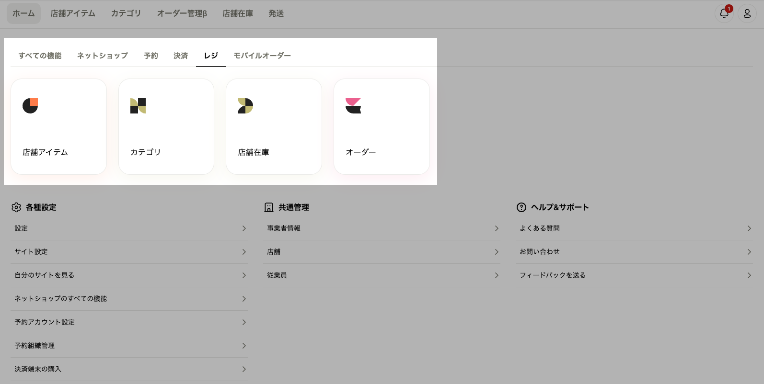Switch to the すべての機能 tab
Screen dimensions: 764x384
pos(40,56)
